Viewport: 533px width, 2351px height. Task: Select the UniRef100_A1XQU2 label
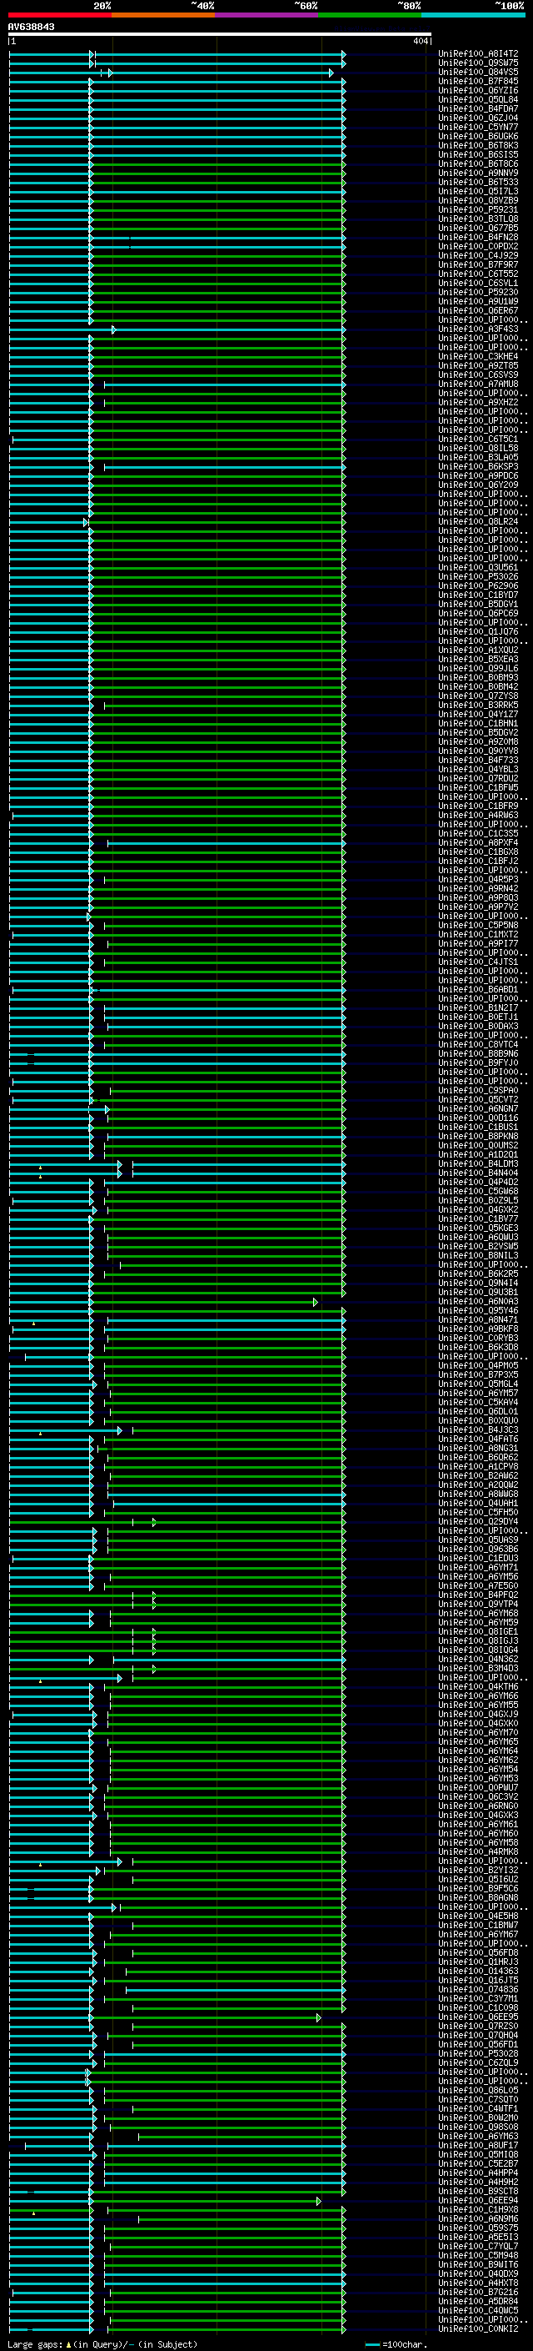[x=478, y=650]
